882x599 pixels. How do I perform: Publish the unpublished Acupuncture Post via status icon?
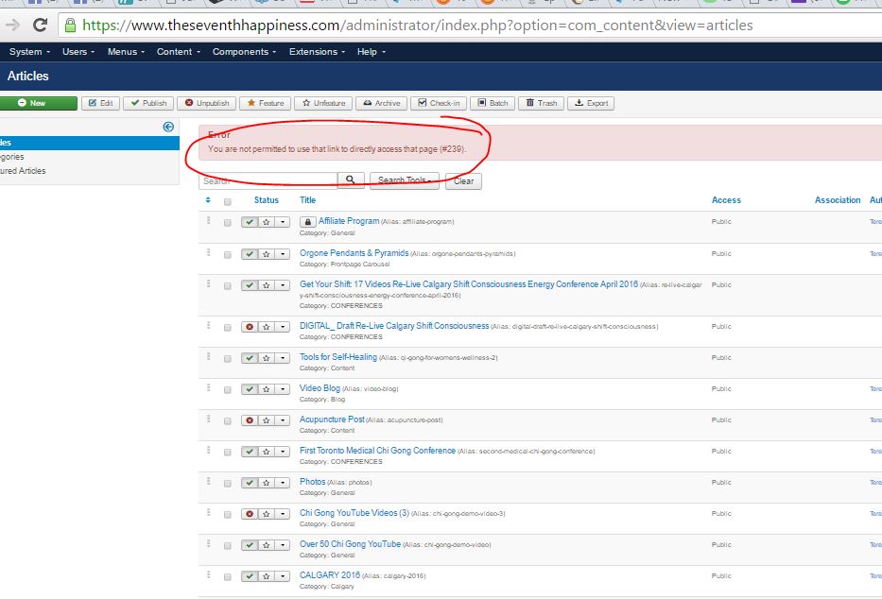tap(250, 420)
